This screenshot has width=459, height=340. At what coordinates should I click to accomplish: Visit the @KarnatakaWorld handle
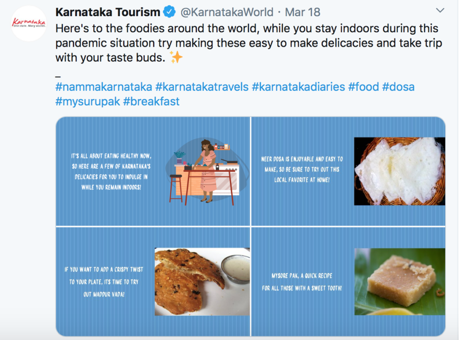tap(227, 12)
